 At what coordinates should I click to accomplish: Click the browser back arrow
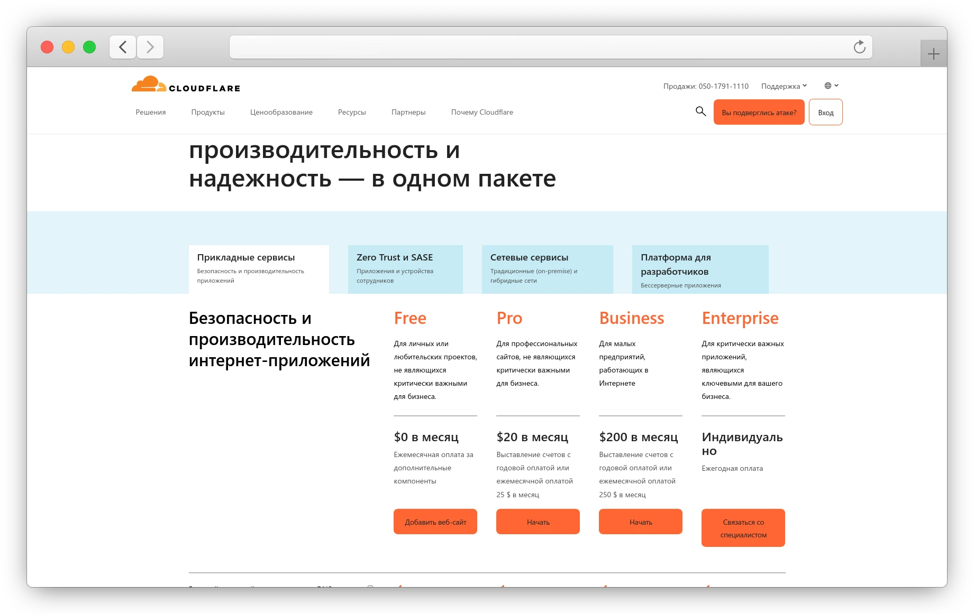(x=122, y=47)
